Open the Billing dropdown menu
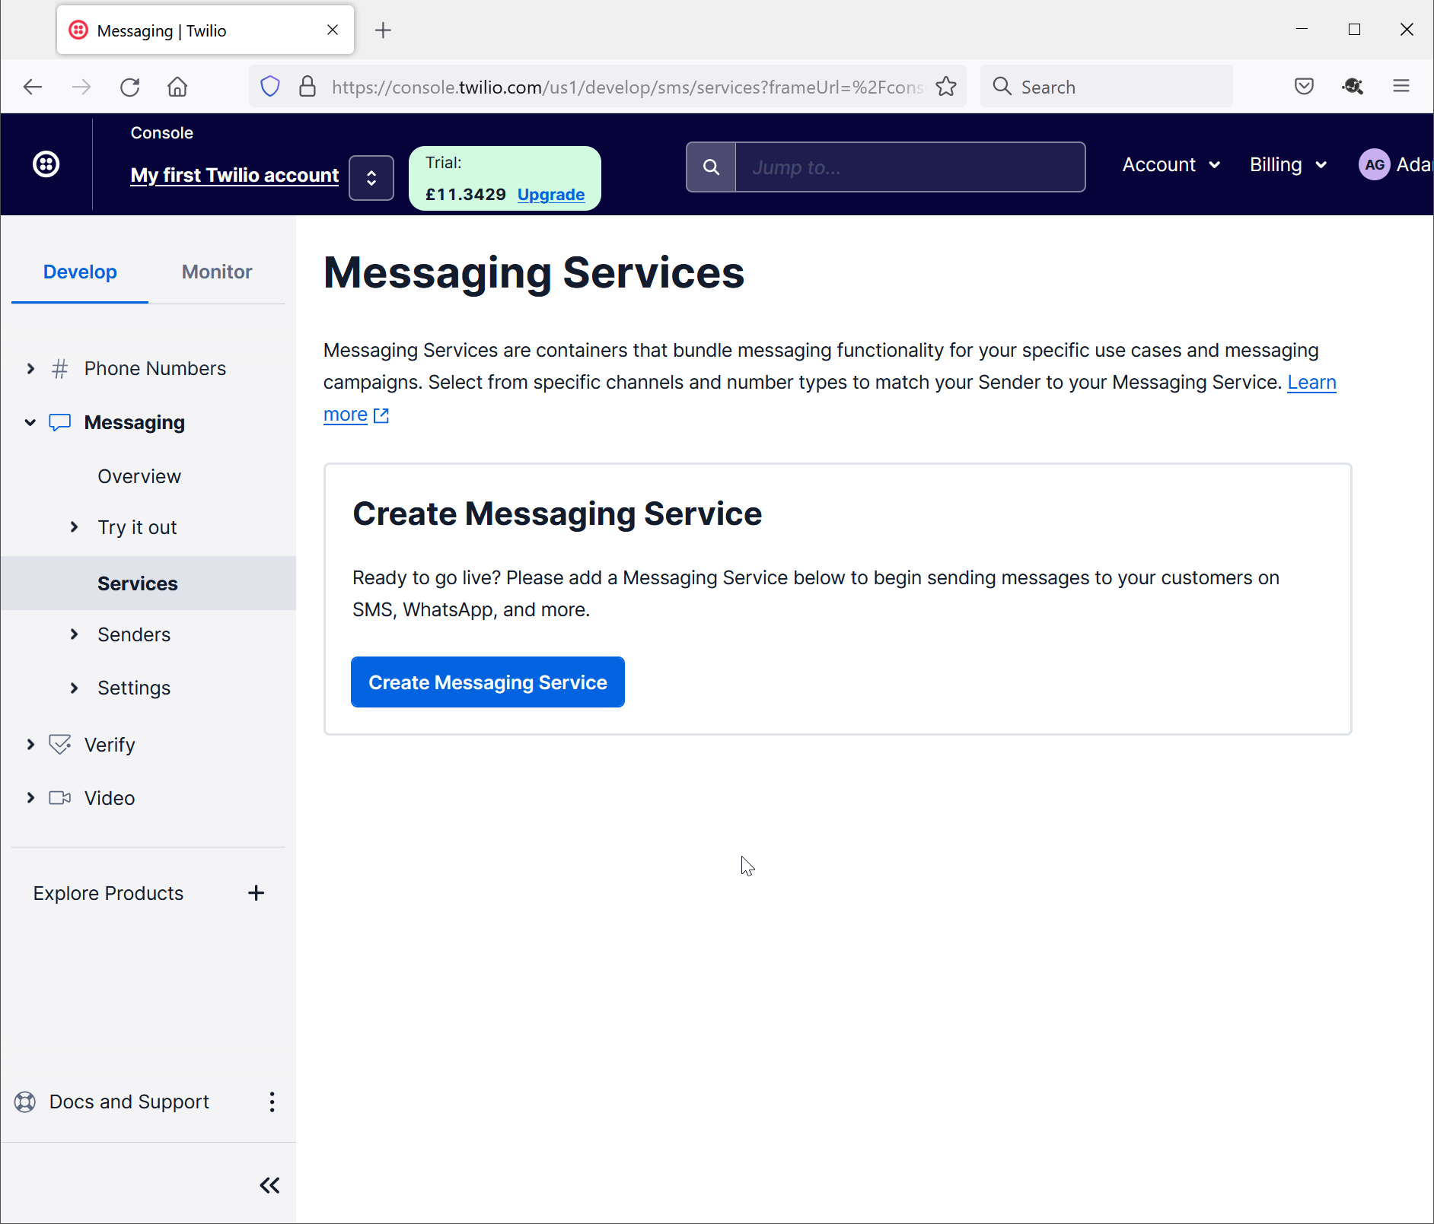The image size is (1434, 1224). click(x=1288, y=165)
